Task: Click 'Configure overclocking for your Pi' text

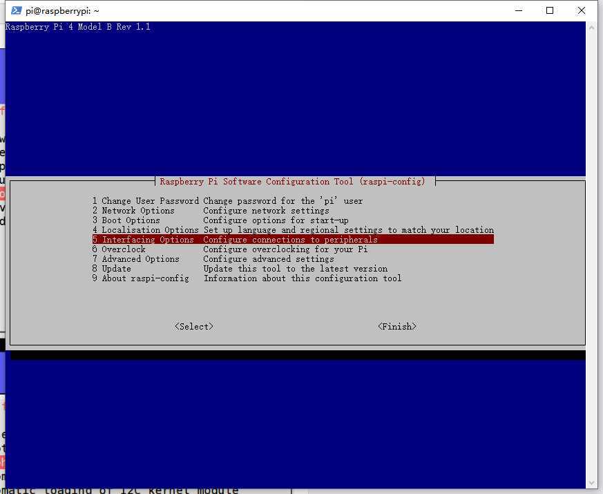Action: pyautogui.click(x=285, y=249)
